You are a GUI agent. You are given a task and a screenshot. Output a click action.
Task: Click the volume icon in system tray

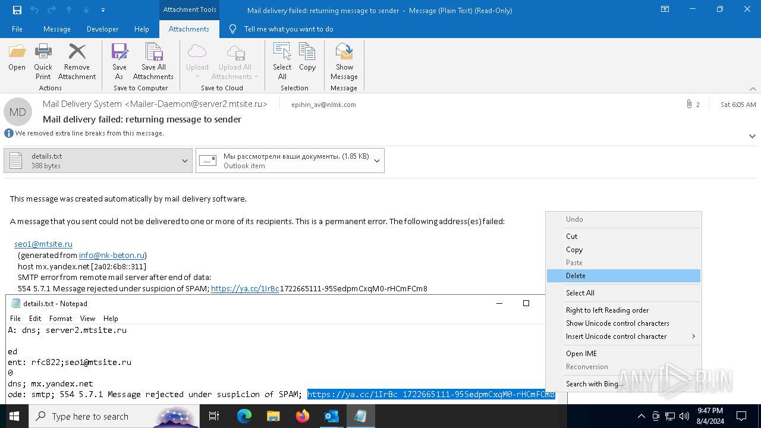684,416
